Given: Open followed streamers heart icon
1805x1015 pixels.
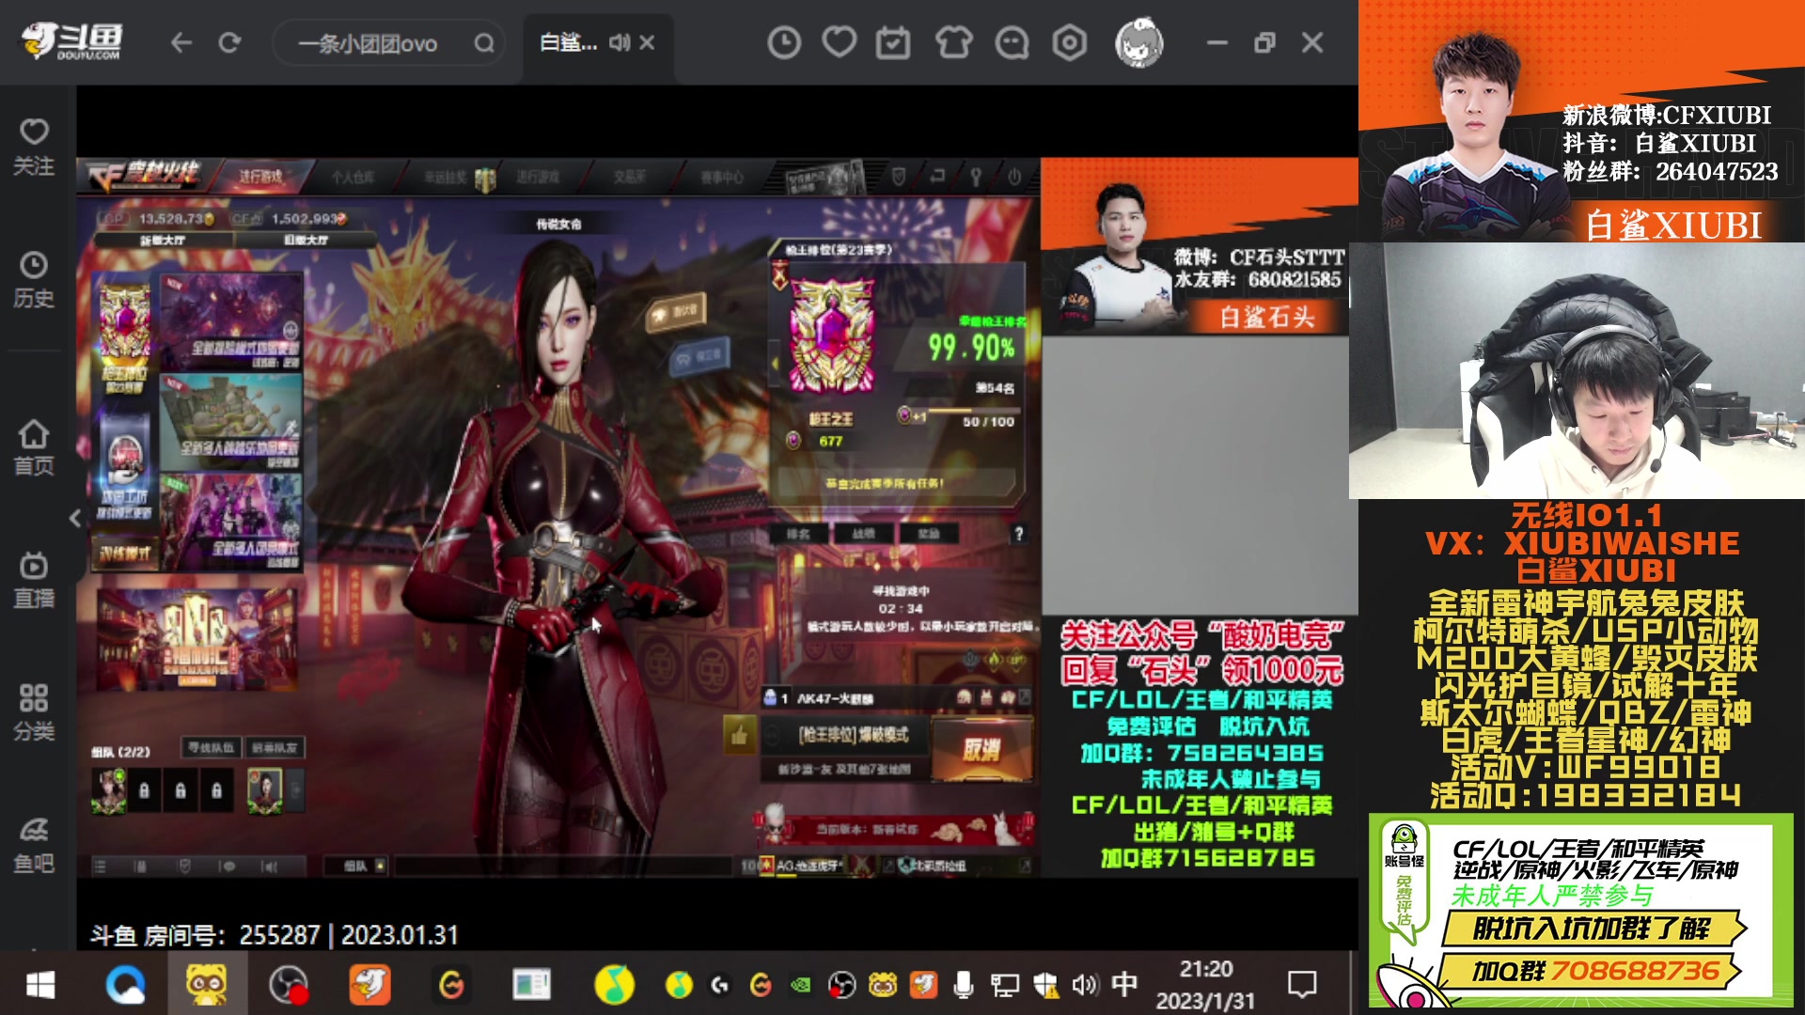Looking at the screenshot, I should 839,42.
